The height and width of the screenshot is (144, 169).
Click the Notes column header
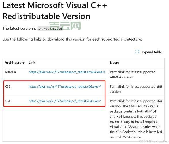tap(115, 62)
